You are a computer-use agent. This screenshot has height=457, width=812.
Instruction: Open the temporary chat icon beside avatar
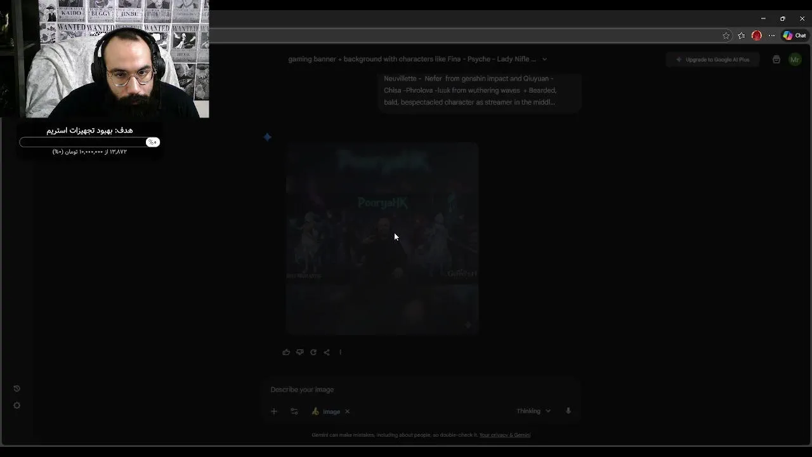tap(776, 60)
